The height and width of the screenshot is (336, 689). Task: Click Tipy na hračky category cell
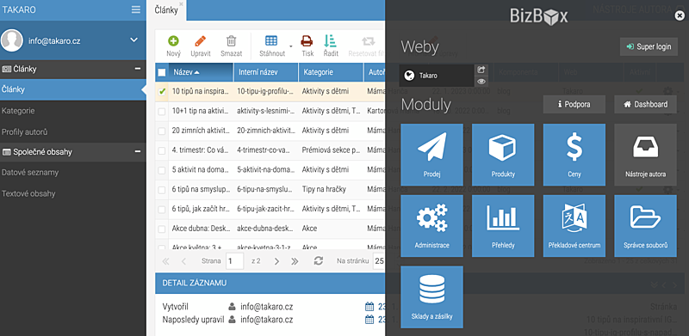click(331, 190)
